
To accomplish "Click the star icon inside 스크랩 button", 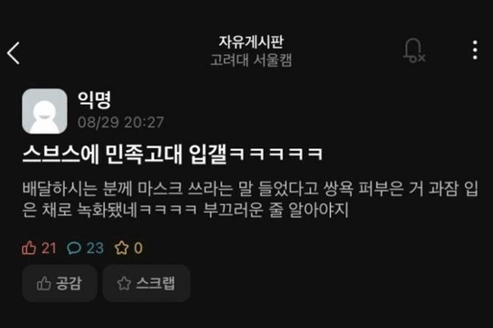I will [124, 283].
